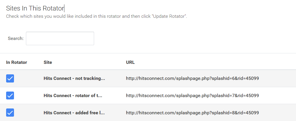Click the splashid=8 URL
This screenshot has height=121, width=296.
192,113
